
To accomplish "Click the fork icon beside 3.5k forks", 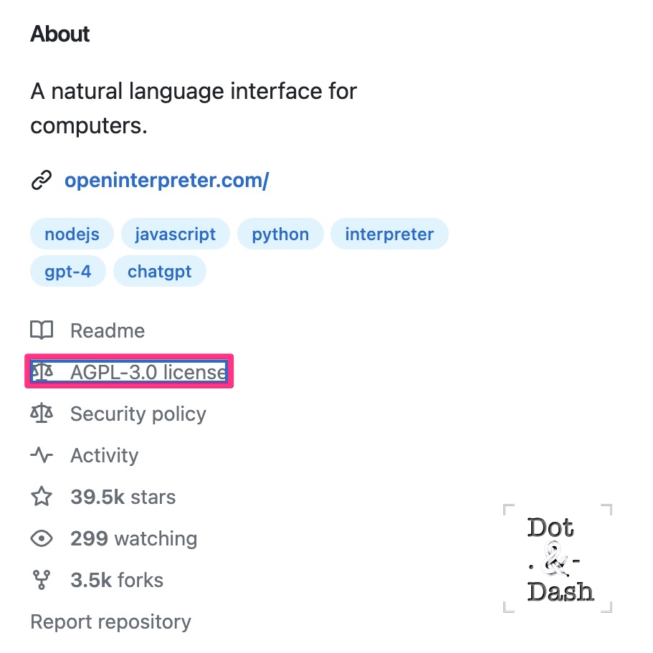I will point(42,580).
